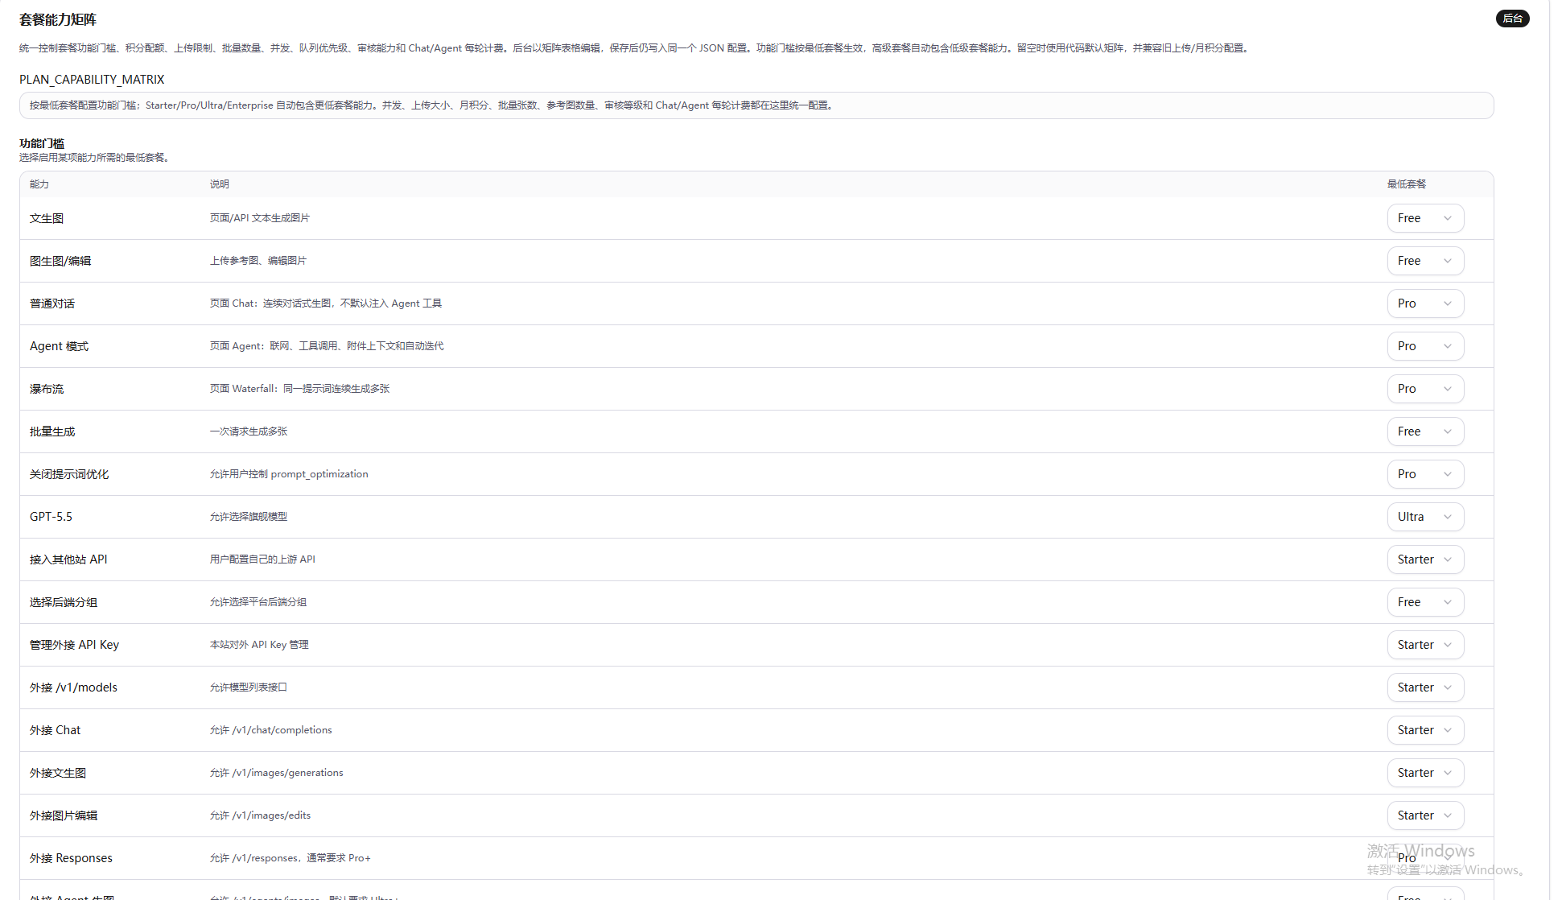This screenshot has width=1562, height=900.
Task: Click the 允许 /v1/images/edits description
Action: pyautogui.click(x=260, y=815)
